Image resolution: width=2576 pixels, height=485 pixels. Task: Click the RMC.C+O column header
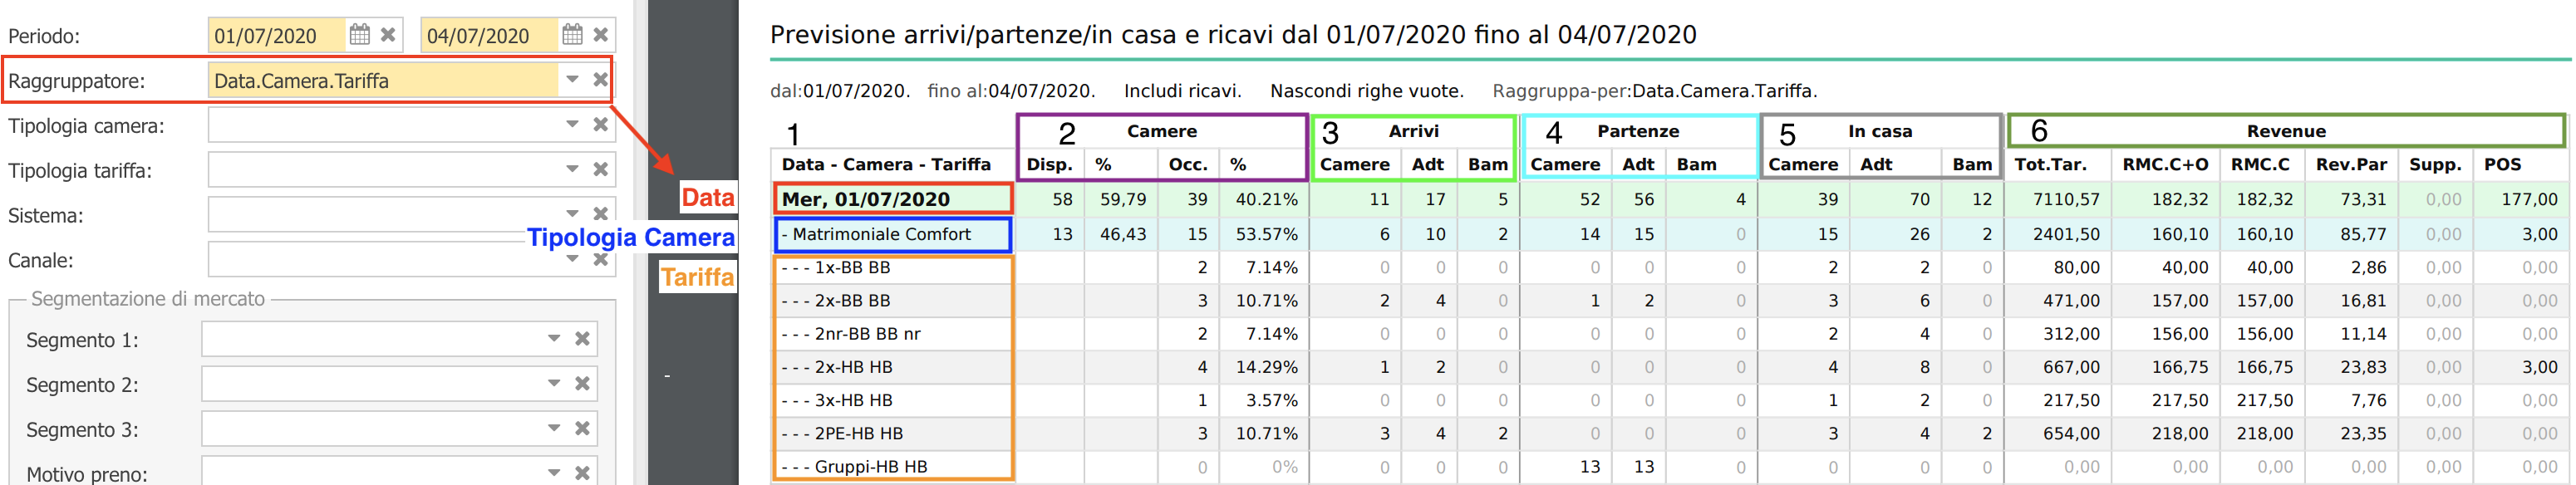pos(2164,165)
